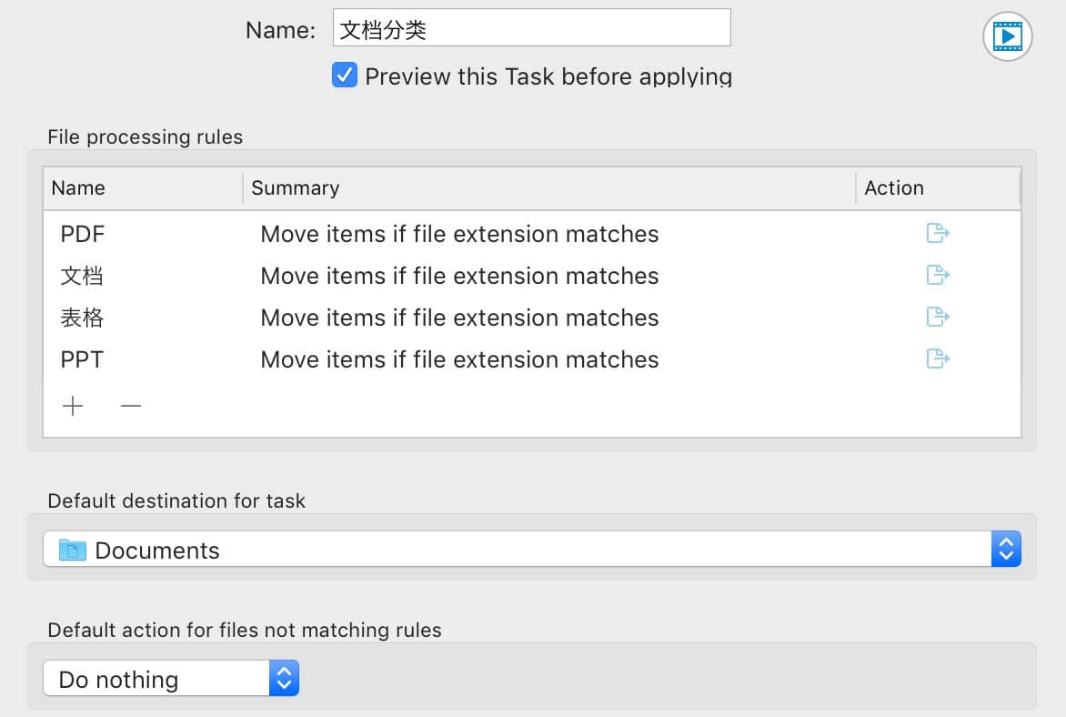Screen dimensions: 1066x717
Task: Click the move action icon for 表格 rule
Action: tap(938, 317)
